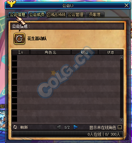The height and width of the screenshot is (143, 132).
Task: Sort by the 职业 column header
Action: click(x=85, y=52)
